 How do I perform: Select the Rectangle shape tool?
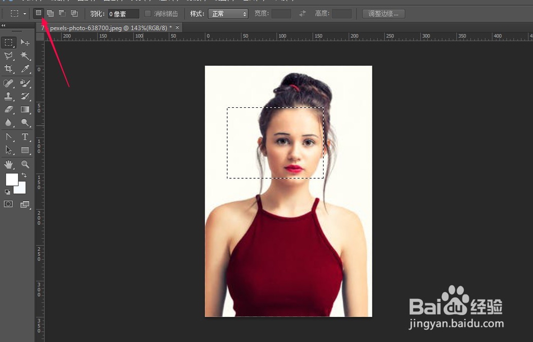(x=25, y=150)
